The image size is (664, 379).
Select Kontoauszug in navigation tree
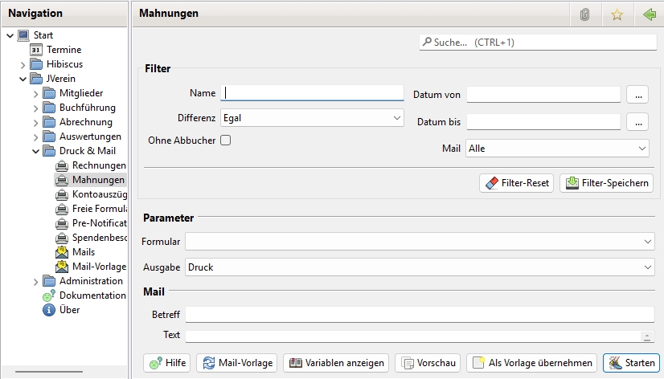[98, 194]
